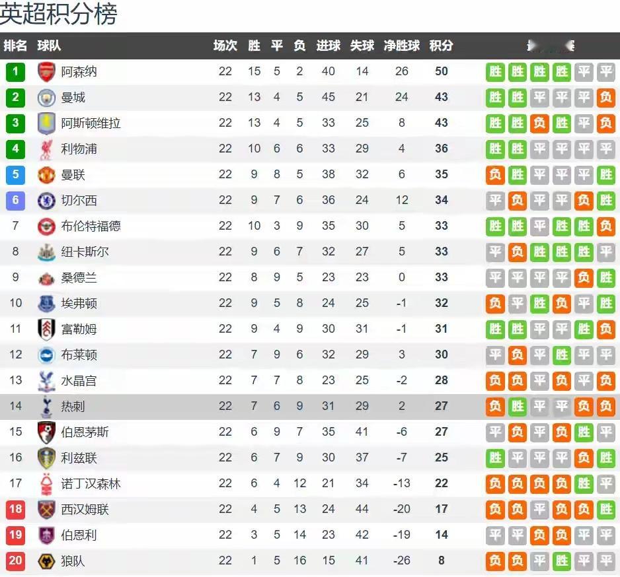The image size is (620, 577).
Task: Click the Tottenham cockerel crest
Action: 46,407
